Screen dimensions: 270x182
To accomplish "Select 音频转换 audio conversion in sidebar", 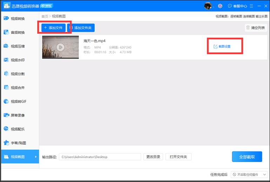I will (x=18, y=32).
